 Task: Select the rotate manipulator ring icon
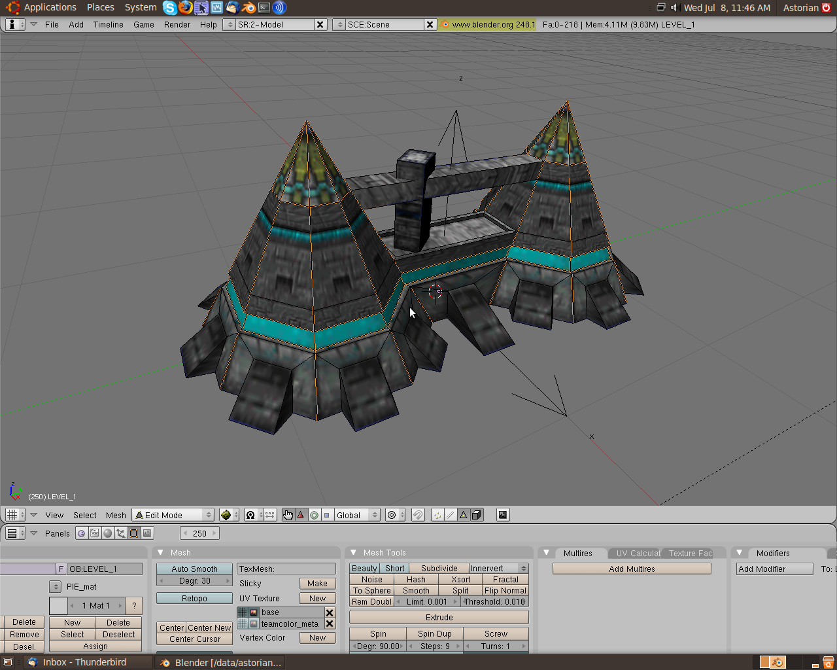click(x=314, y=515)
